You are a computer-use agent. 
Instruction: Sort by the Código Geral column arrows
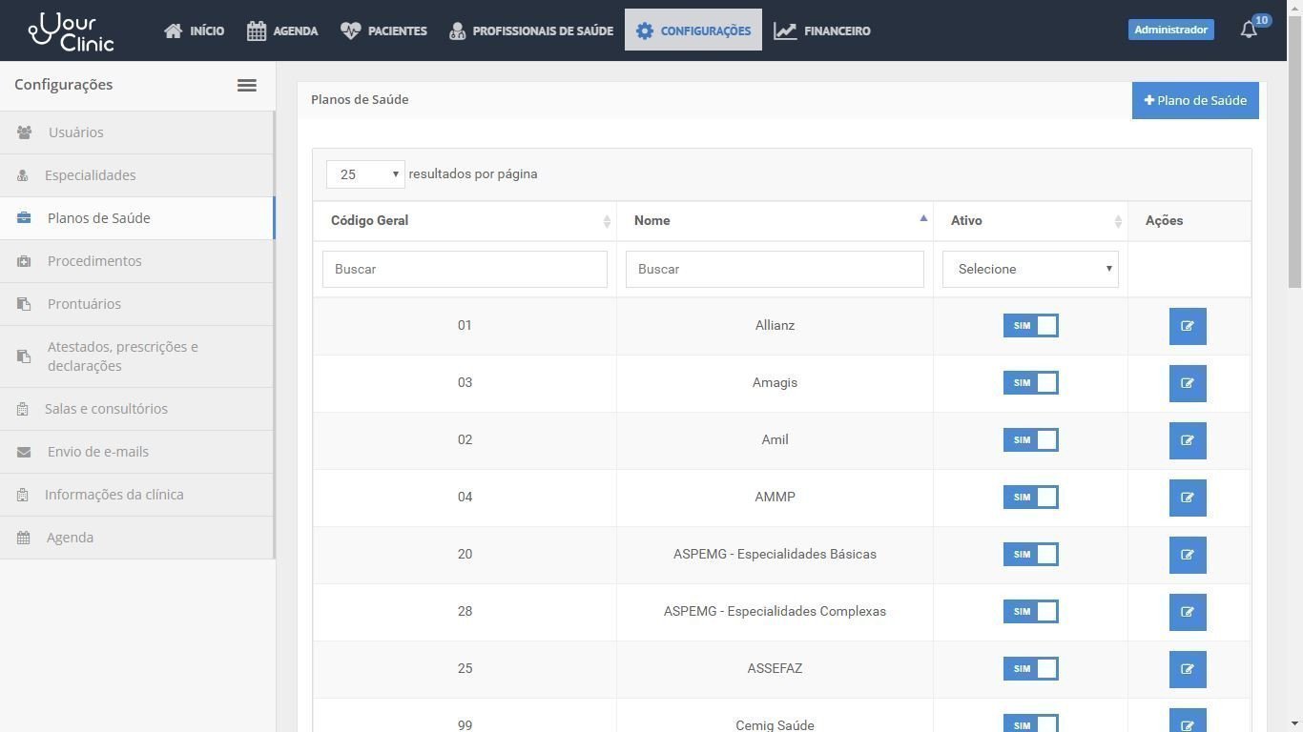[x=607, y=221]
